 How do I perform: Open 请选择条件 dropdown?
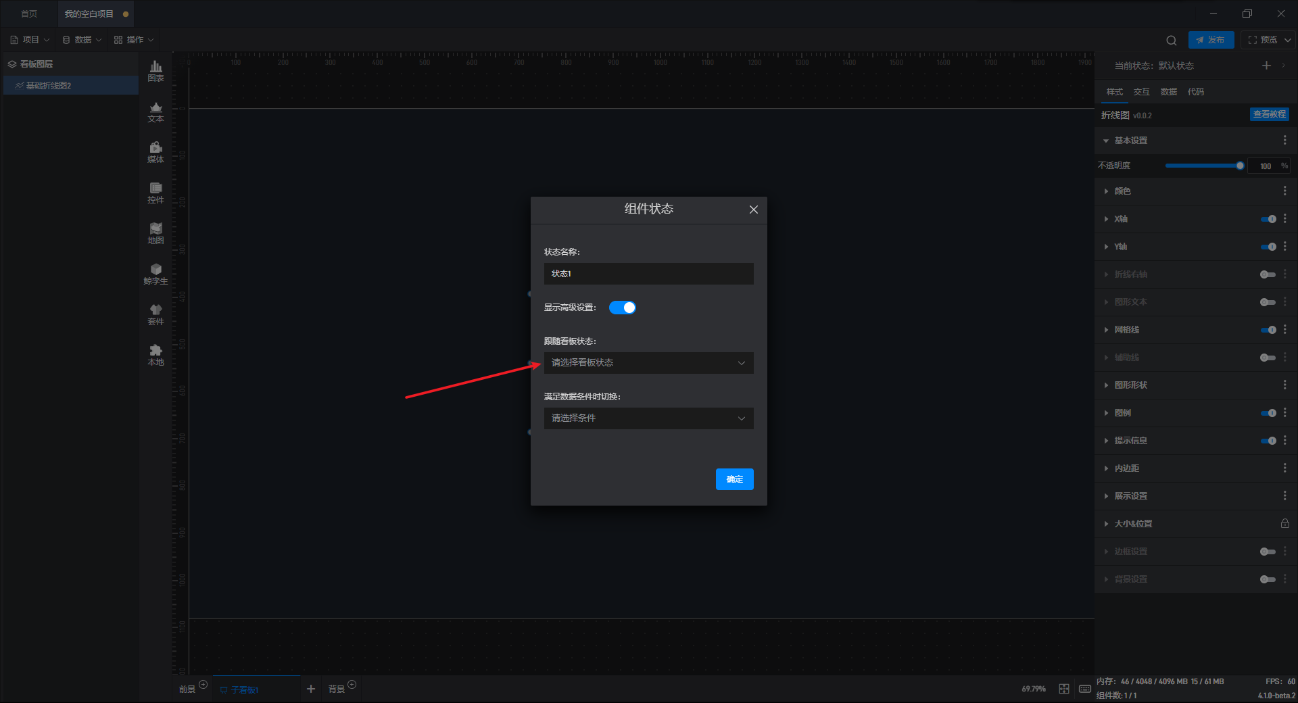(x=649, y=418)
